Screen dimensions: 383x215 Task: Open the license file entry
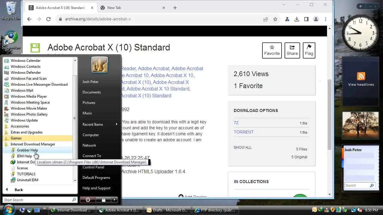(22, 168)
